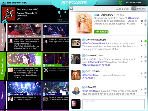
Task: Star the @crackmyrib tweet card
Action: point(45,27)
